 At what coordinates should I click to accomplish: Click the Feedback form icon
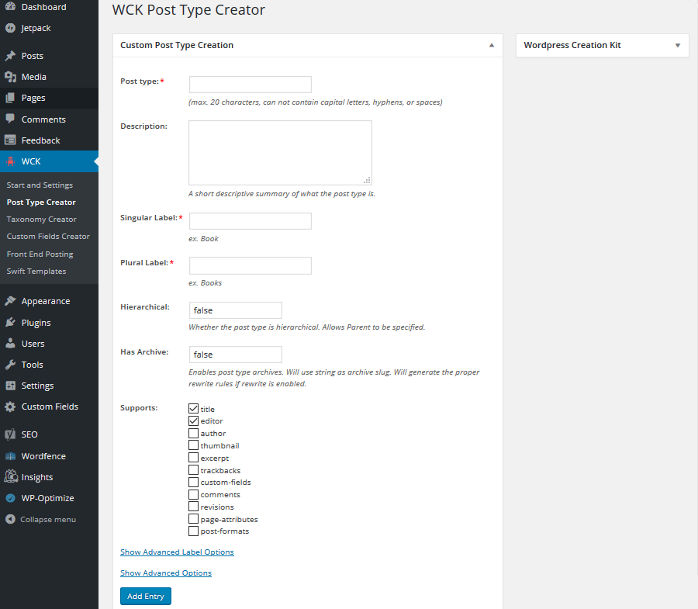10,140
